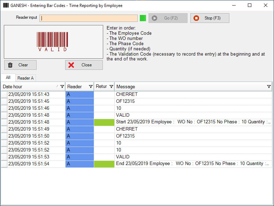This screenshot has height=206, width=274.
Task: Click the trash icon on Clear button
Action: [10, 65]
